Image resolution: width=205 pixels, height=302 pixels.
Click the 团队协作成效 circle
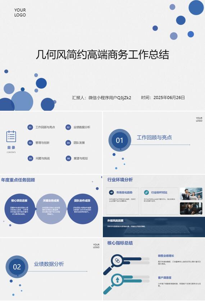83,209
